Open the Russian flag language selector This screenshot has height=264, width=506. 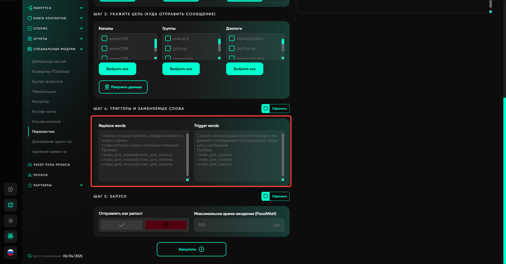11,252
